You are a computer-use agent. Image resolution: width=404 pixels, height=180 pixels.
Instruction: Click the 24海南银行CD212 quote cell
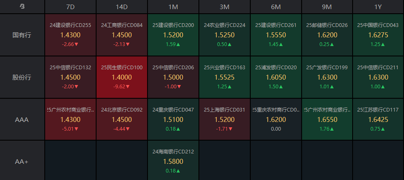click(173, 161)
